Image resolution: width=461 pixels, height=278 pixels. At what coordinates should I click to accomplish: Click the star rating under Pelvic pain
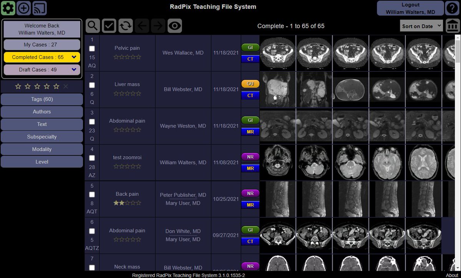127,57
